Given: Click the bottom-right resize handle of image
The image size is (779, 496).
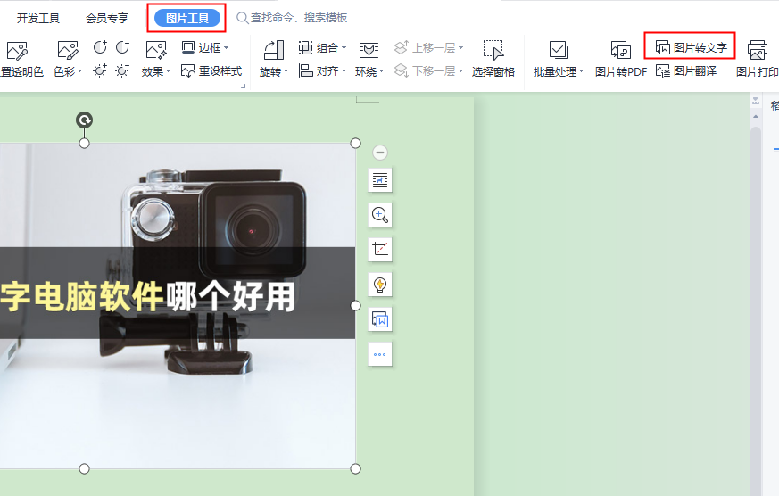Looking at the screenshot, I should click(x=356, y=468).
